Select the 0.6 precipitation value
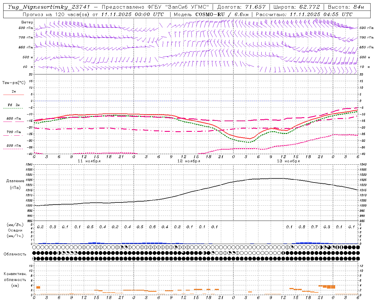This screenshot has width=375, height=300. (x=152, y=227)
